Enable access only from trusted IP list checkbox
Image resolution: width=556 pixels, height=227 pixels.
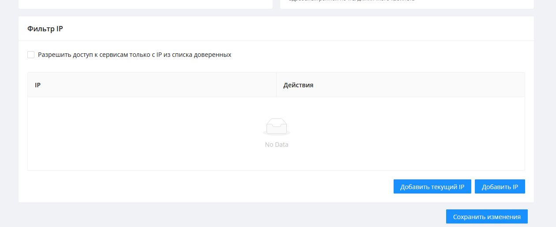31,55
